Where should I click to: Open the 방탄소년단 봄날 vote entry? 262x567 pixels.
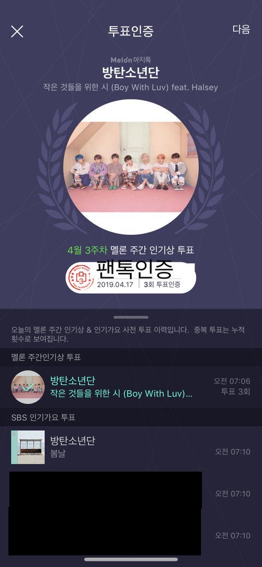131,447
